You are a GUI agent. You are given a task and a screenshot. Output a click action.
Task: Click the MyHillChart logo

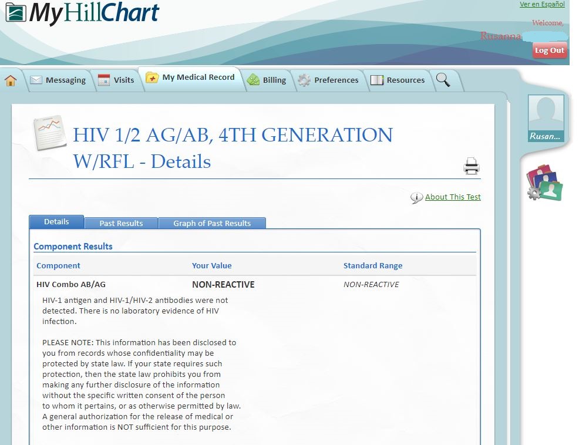(82, 13)
